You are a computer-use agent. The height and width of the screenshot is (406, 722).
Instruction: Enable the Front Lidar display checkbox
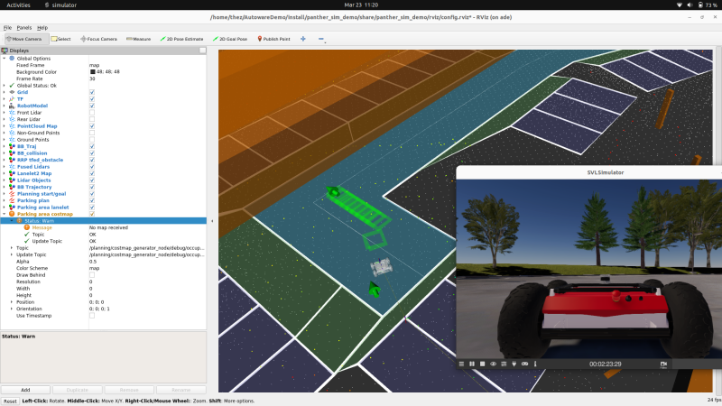(92, 112)
